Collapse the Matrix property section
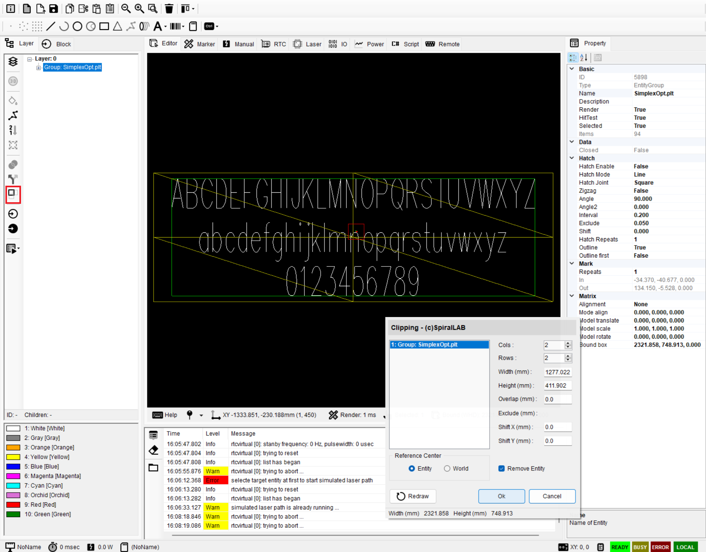706x552 pixels. click(572, 296)
